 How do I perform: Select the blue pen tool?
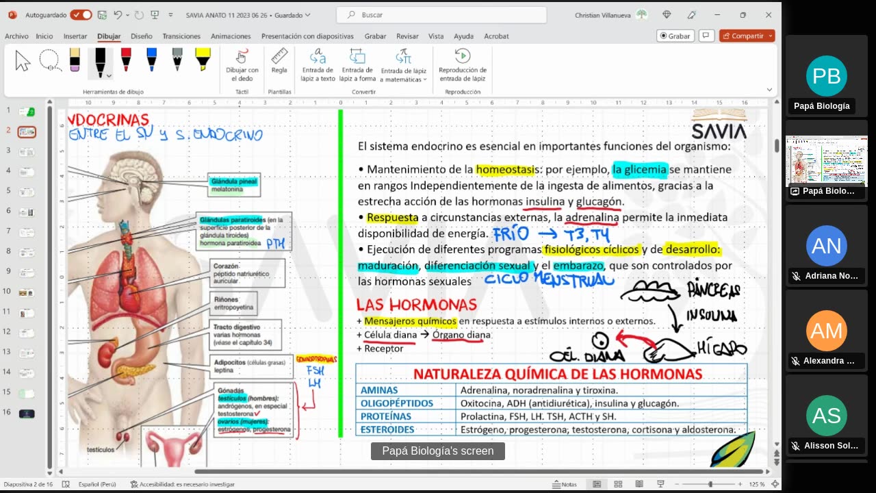click(151, 60)
